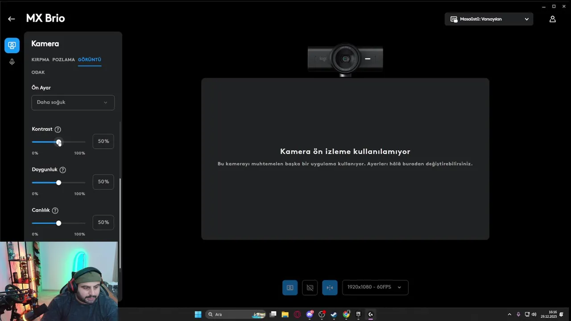
Task: Switch to the POZLAMA tab
Action: coord(63,60)
